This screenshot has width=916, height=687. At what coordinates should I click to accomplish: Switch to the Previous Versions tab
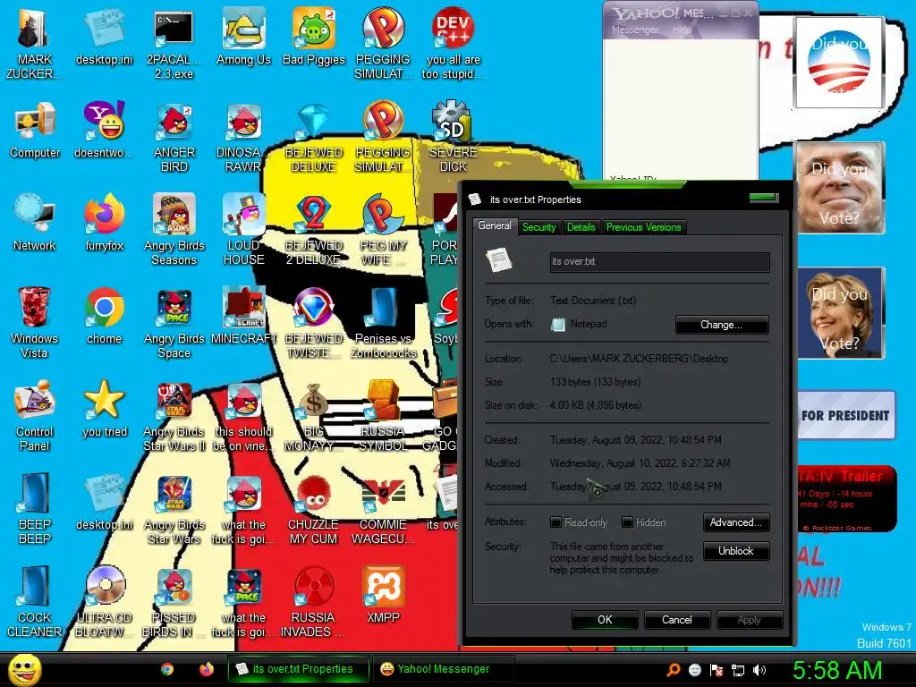pyautogui.click(x=643, y=227)
